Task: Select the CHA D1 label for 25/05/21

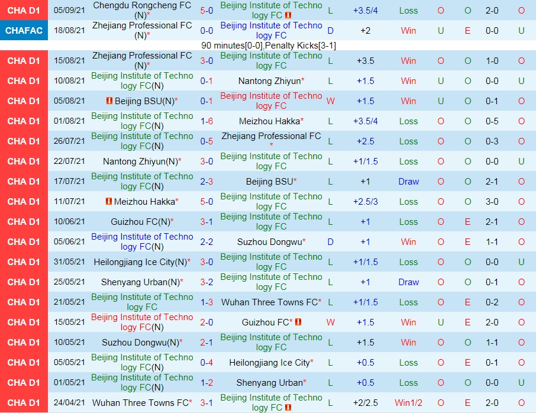Action: [24, 282]
